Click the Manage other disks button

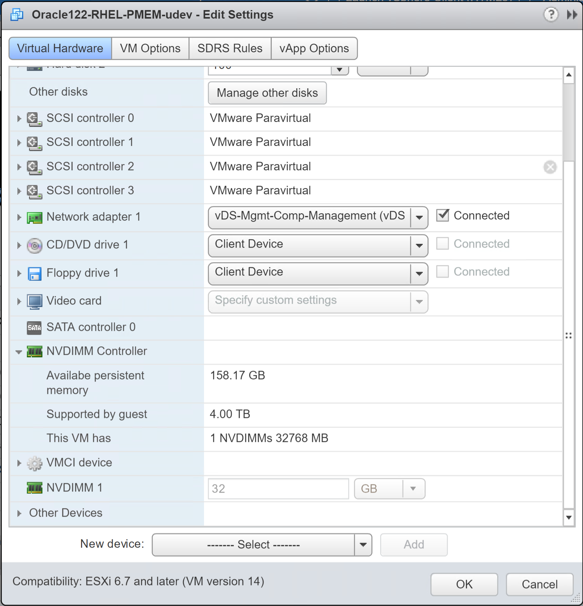click(267, 93)
